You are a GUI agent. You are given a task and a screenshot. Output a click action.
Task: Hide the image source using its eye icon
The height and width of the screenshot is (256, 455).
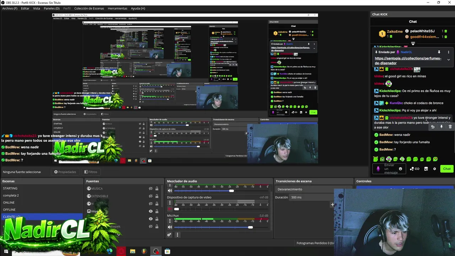click(151, 211)
